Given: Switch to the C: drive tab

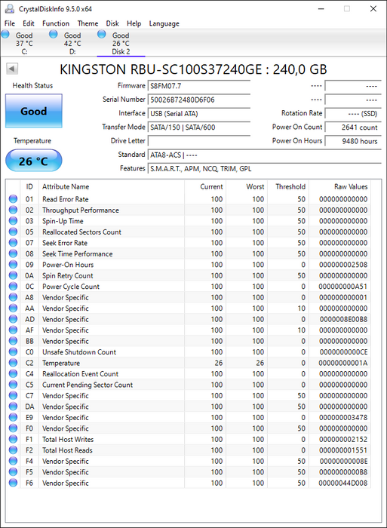Looking at the screenshot, I should [24, 43].
